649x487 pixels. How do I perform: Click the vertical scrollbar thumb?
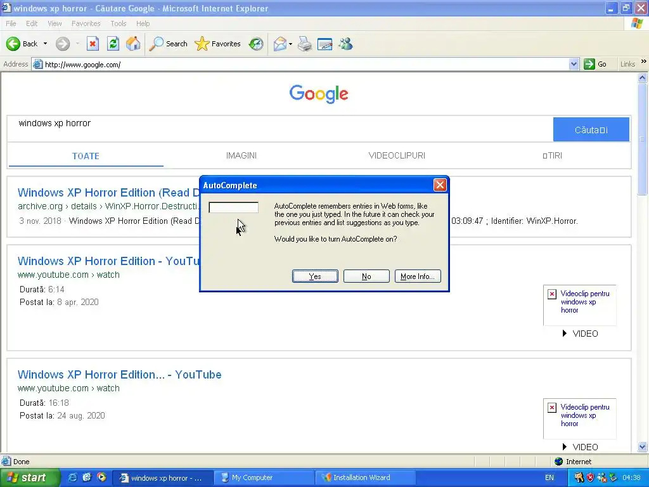(x=643, y=139)
